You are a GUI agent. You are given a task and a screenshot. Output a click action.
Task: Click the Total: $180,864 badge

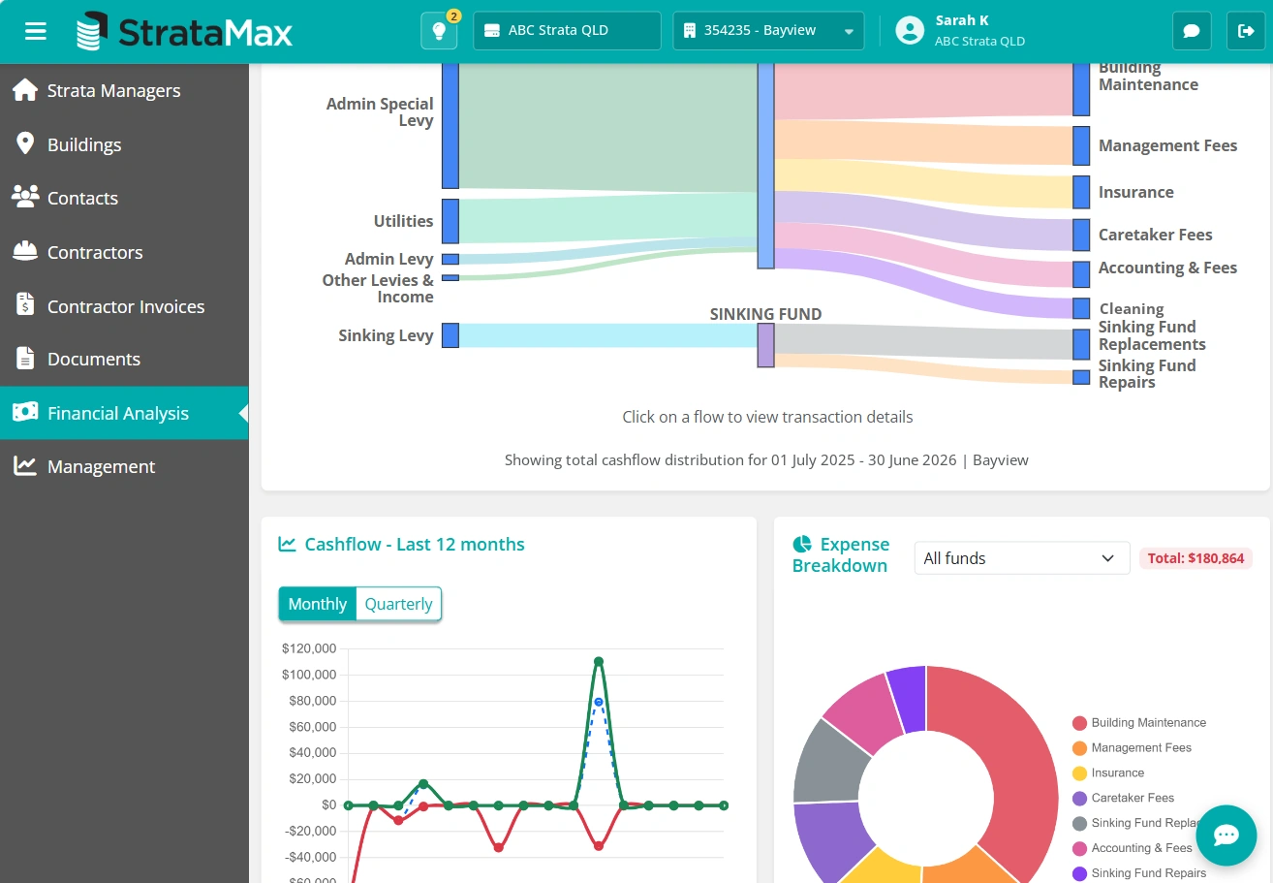[1195, 558]
